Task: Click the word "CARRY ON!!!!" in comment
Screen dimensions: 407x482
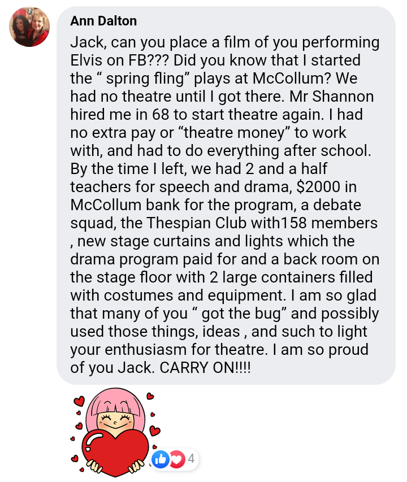Action: [205, 367]
